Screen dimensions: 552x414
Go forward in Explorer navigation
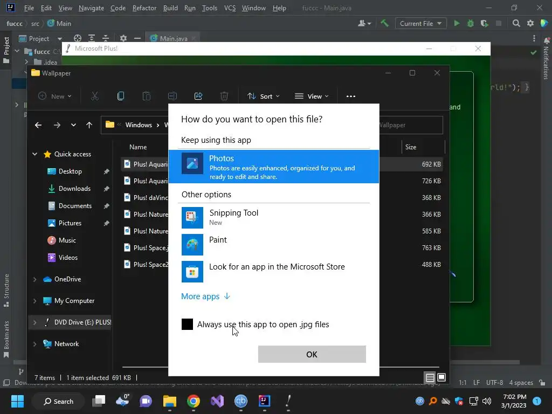[57, 125]
